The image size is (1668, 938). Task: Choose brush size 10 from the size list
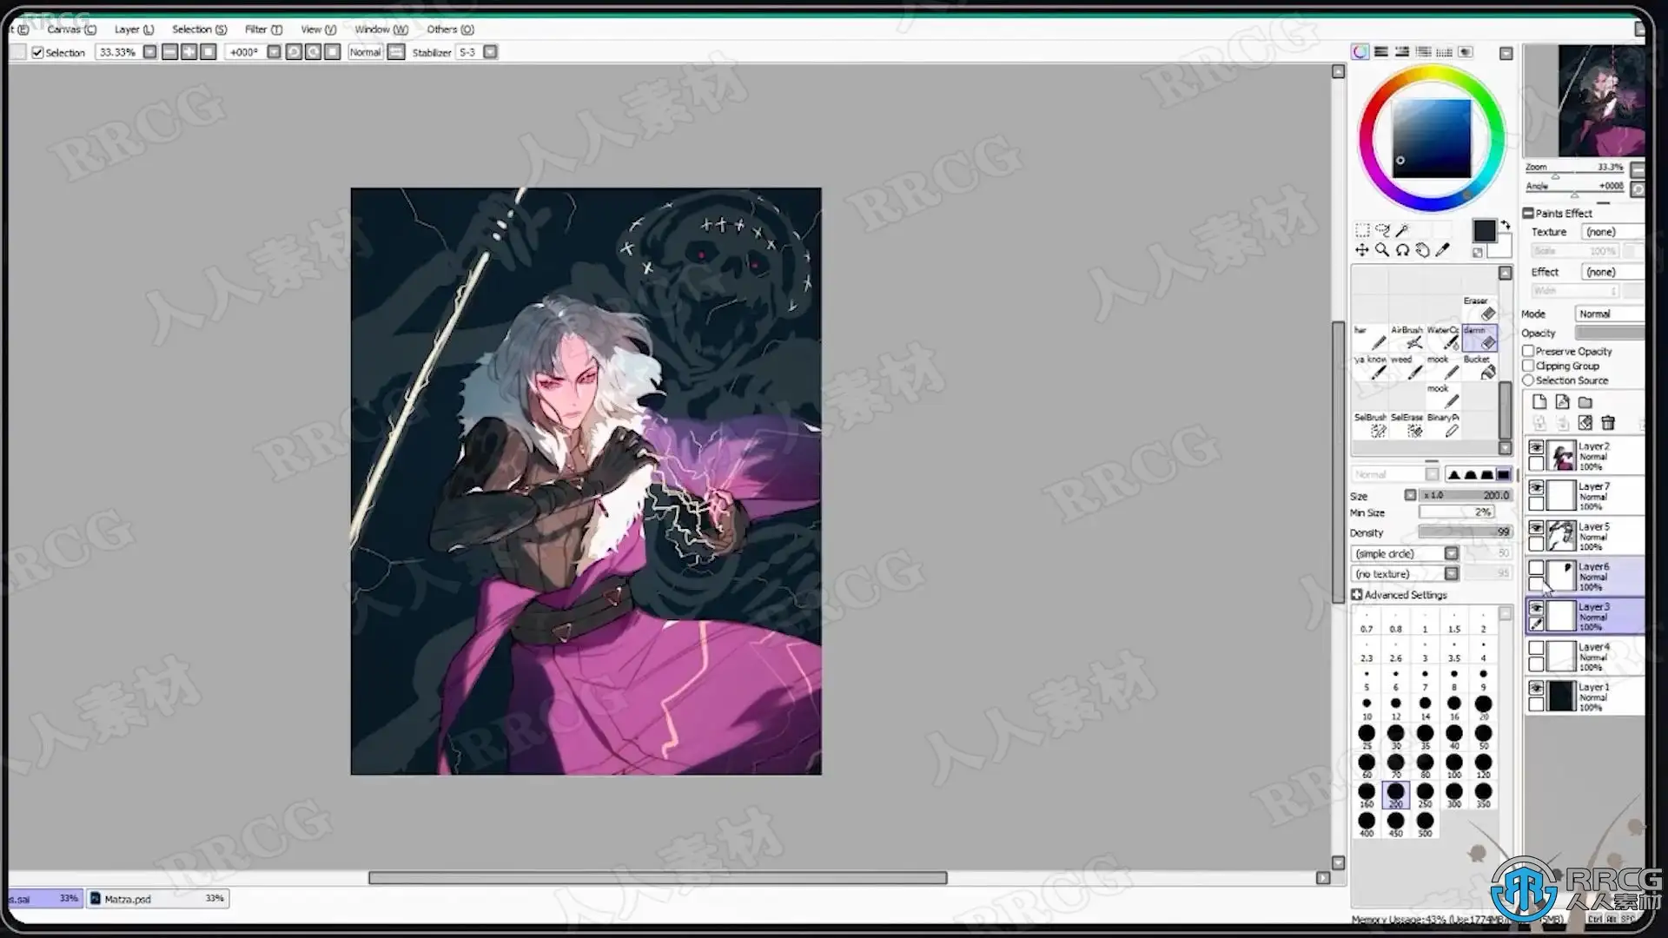point(1367,707)
